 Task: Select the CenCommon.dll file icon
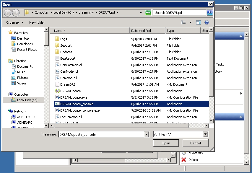57,65
